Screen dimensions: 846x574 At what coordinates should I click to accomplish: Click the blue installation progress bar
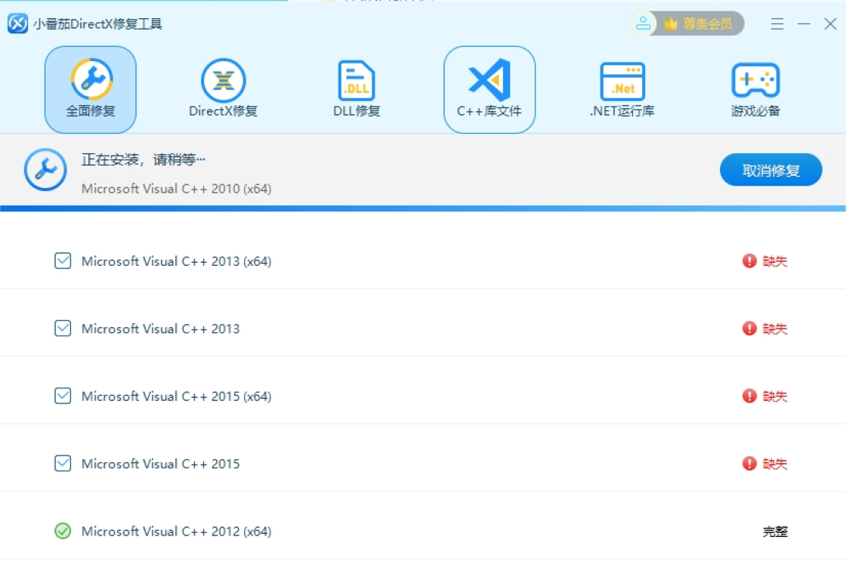(x=423, y=208)
